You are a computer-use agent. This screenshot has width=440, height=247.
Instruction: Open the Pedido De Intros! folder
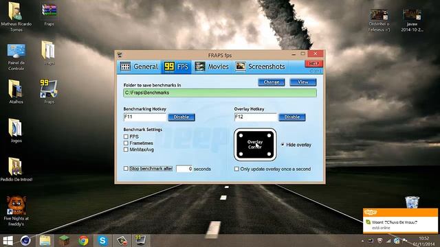tap(16, 169)
